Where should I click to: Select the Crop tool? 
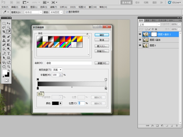click(4, 32)
